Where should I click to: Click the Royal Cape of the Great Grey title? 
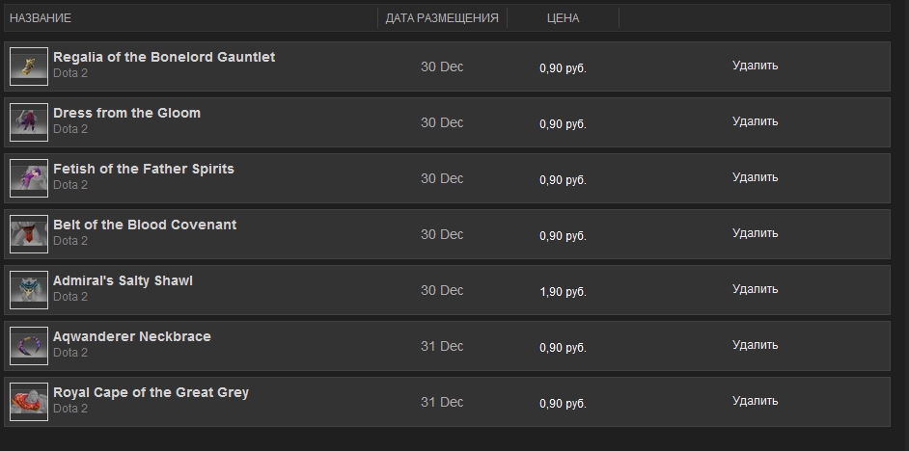click(x=151, y=392)
